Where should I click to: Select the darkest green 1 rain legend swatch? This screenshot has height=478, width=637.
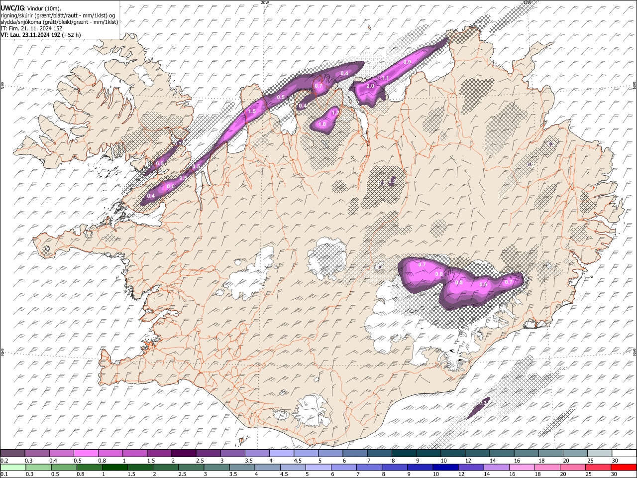pyautogui.click(x=115, y=467)
